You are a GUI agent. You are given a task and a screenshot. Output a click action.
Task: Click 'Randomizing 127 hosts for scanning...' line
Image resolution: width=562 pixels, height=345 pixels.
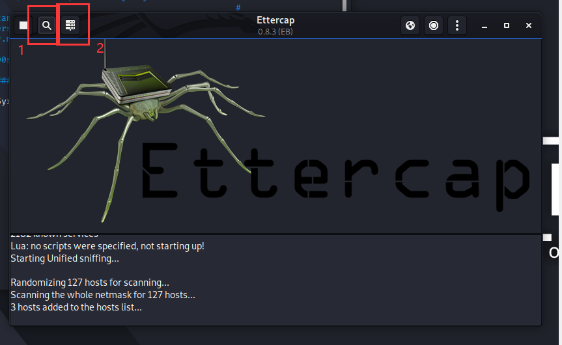pyautogui.click(x=90, y=283)
